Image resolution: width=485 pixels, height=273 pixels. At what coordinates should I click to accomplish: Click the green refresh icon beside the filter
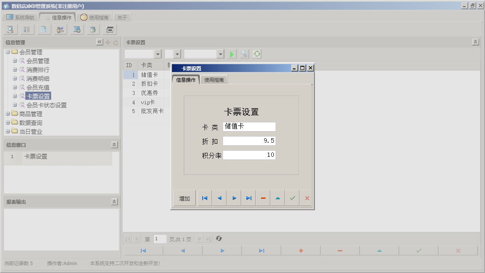[x=257, y=54]
